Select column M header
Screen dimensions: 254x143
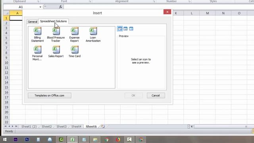click(207, 13)
